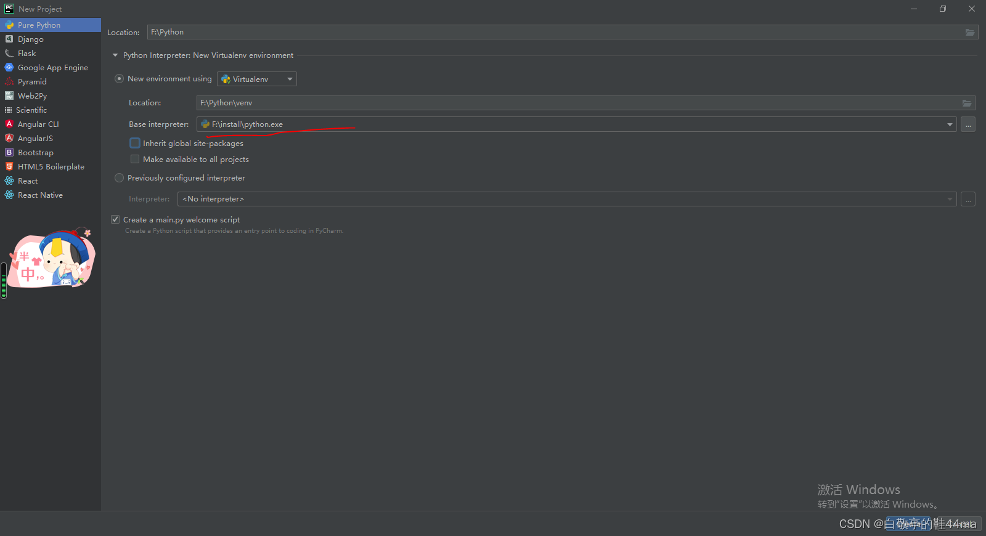Click the Pyramid icon in sidebar

click(9, 82)
